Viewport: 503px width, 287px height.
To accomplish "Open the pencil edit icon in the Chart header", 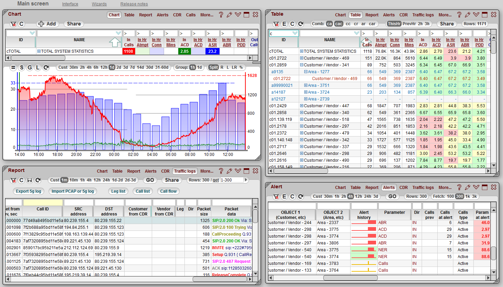I will (x=229, y=15).
